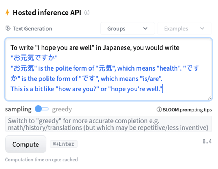Select the greedy mode label
This screenshot has width=218, height=169.
62,109
